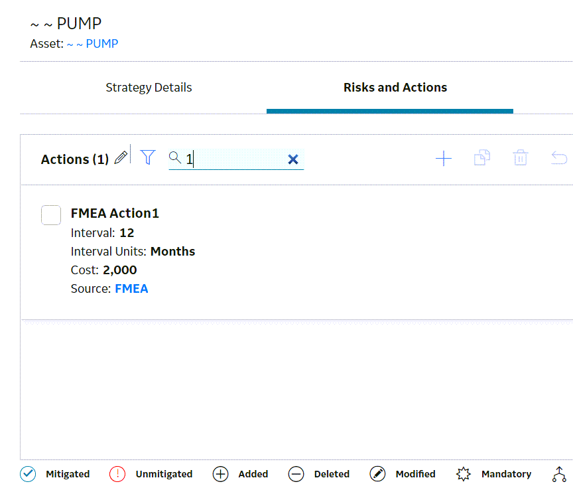
Task: Click the undo arrow icon
Action: [559, 158]
